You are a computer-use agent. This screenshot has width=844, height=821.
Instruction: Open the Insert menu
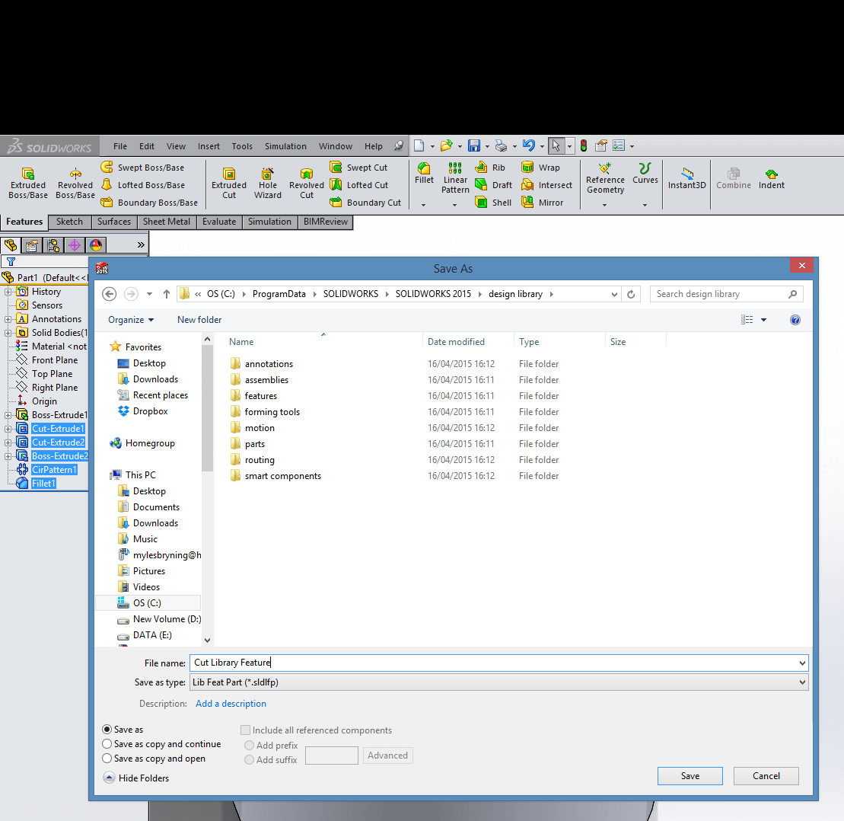coord(209,145)
